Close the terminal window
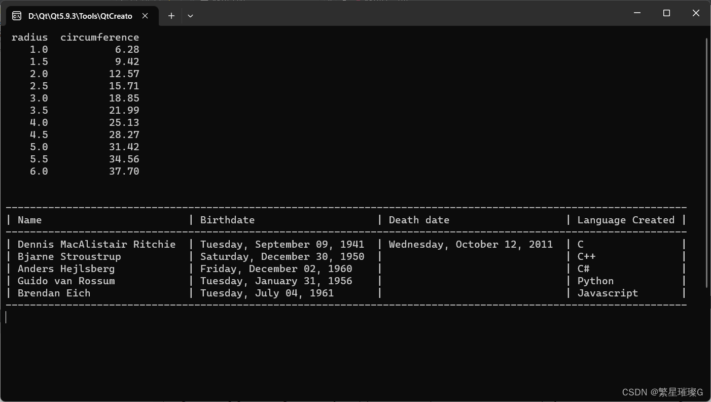Screen dimensions: 711x402 696,13
